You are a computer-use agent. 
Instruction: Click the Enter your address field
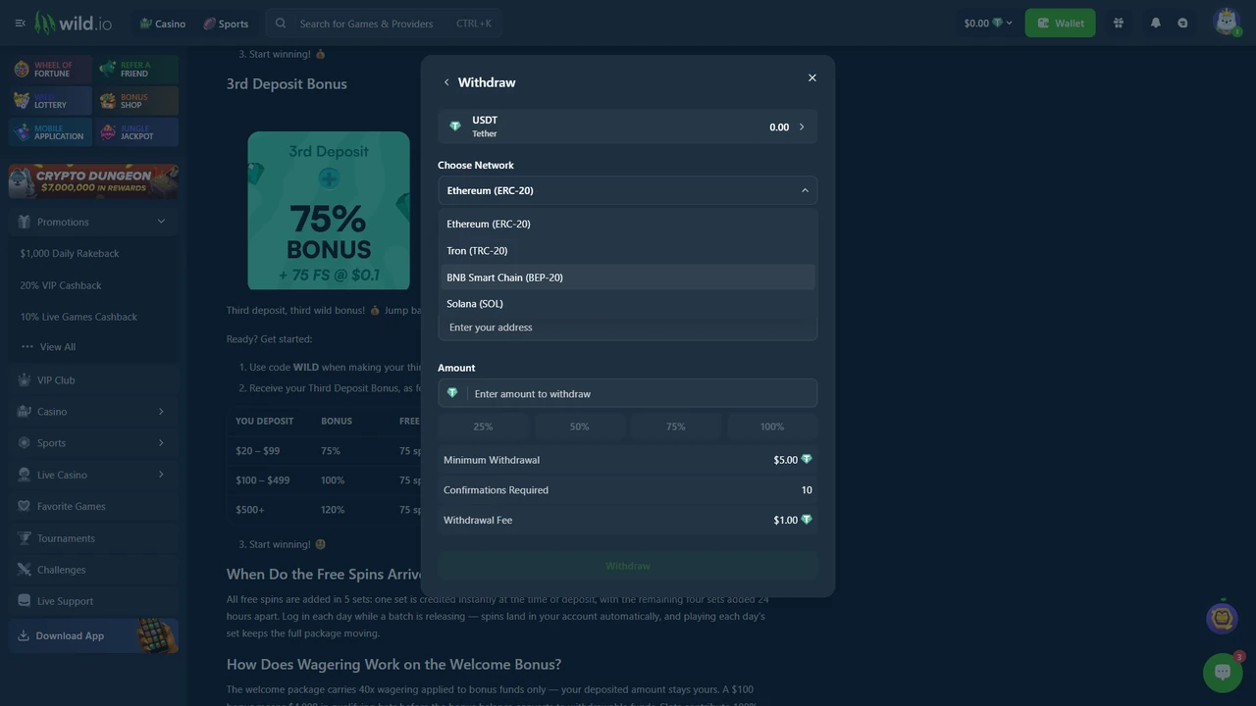[627, 328]
